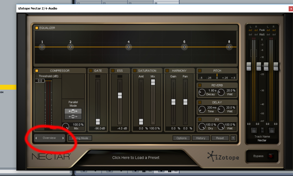Click the Harmony Pan slider handle

[x=185, y=102]
